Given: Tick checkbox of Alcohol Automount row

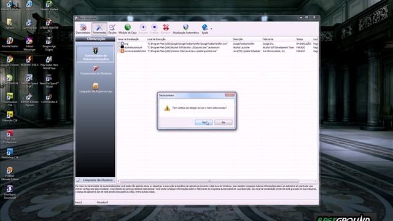Looking at the screenshot, I should click(x=119, y=47).
